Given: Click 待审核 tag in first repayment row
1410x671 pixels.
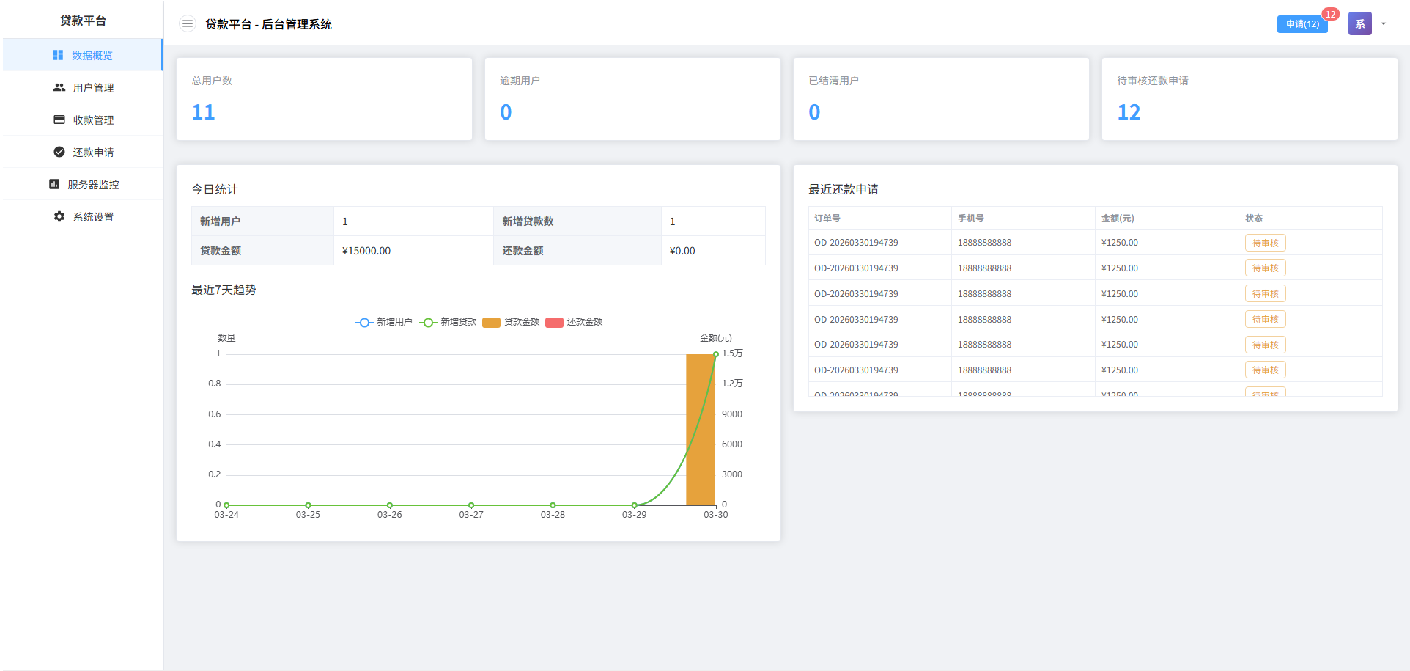Looking at the screenshot, I should [1265, 243].
